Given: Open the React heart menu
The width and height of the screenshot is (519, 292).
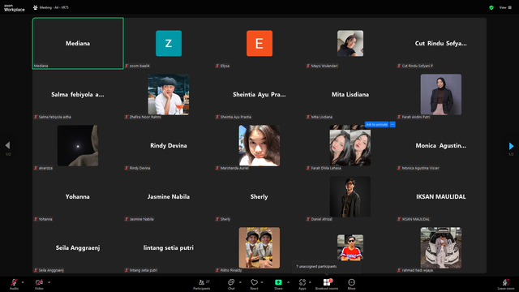Looking at the screenshot, I should pos(254,284).
